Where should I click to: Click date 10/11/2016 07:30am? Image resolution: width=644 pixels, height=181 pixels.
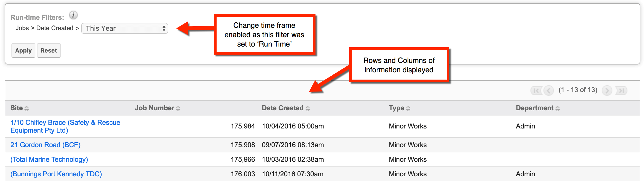[x=293, y=174]
